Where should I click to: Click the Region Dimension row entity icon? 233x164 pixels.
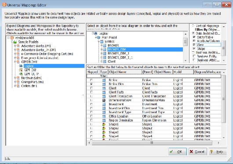pos(104,120)
